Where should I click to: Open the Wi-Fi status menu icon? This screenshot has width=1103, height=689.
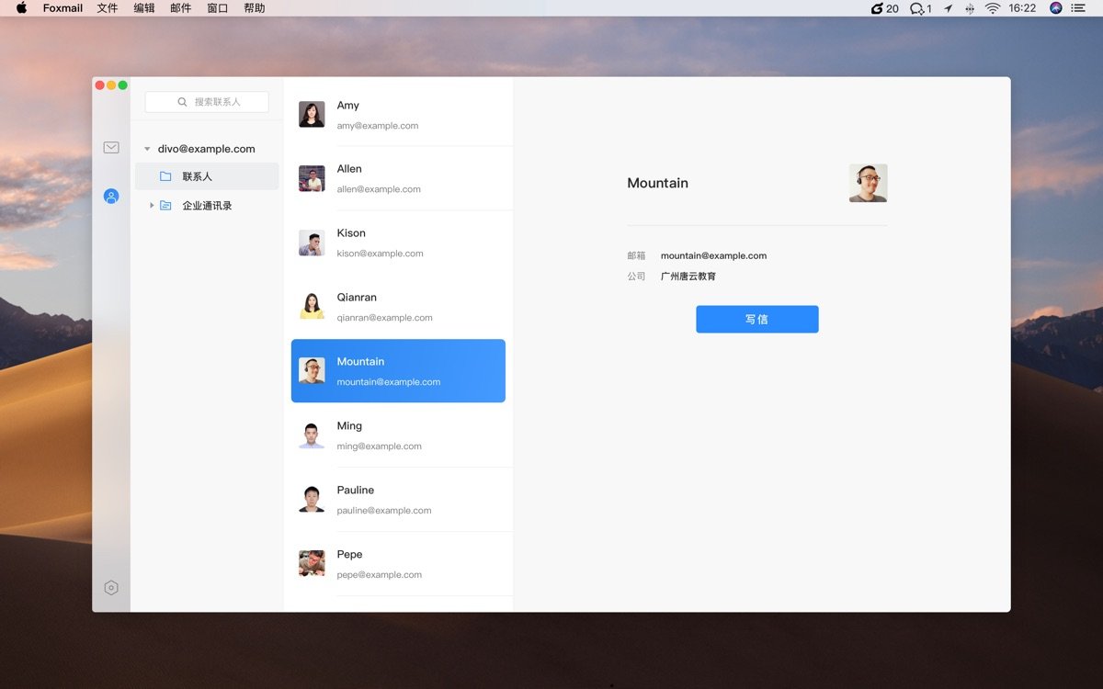993,8
